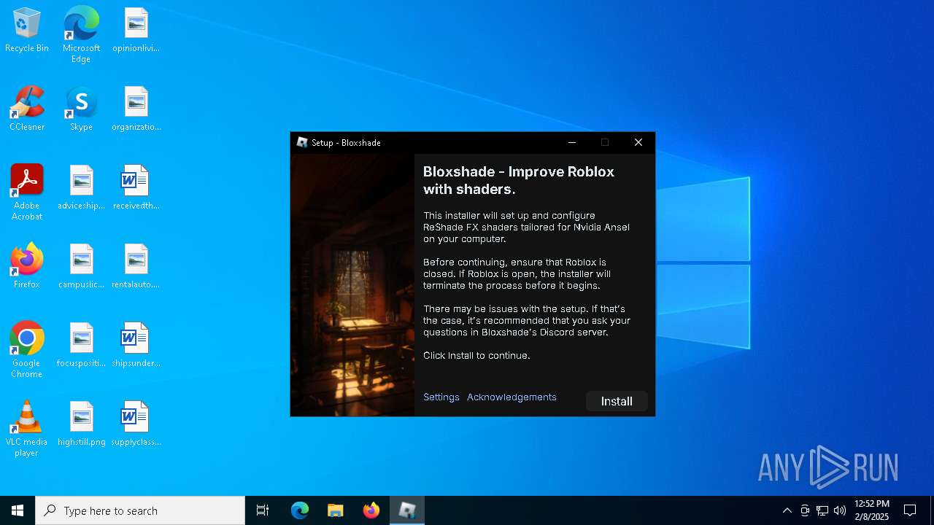This screenshot has width=934, height=525.
Task: Select the opinionlivi... image file on desktop
Action: pyautogui.click(x=136, y=31)
